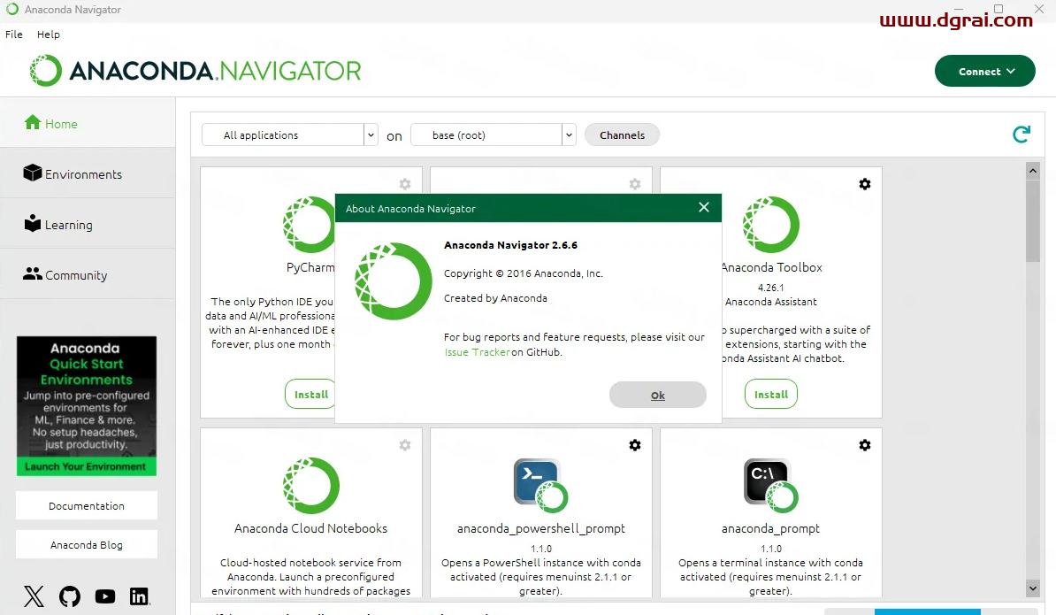The image size is (1056, 615).
Task: Open the X (Twitter) social icon
Action: [34, 596]
